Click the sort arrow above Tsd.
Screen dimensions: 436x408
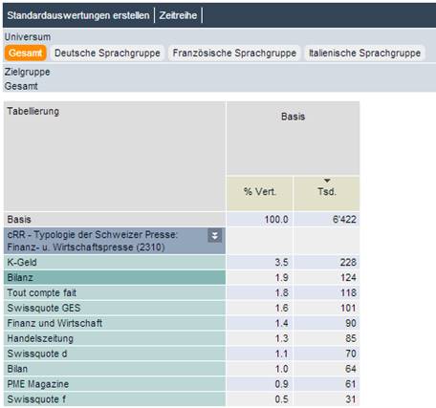(x=327, y=181)
